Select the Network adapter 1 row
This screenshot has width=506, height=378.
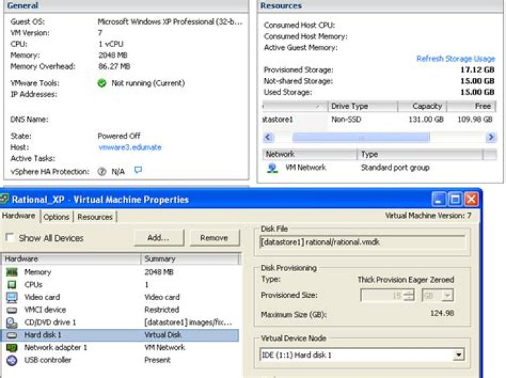[x=121, y=348]
